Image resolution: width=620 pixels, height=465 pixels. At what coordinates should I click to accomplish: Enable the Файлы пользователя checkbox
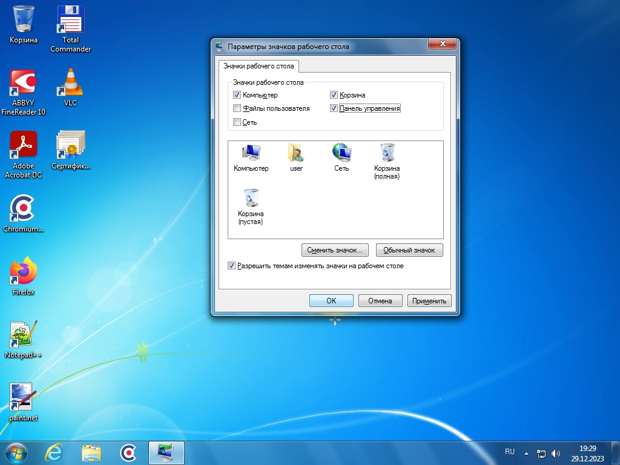tap(237, 108)
